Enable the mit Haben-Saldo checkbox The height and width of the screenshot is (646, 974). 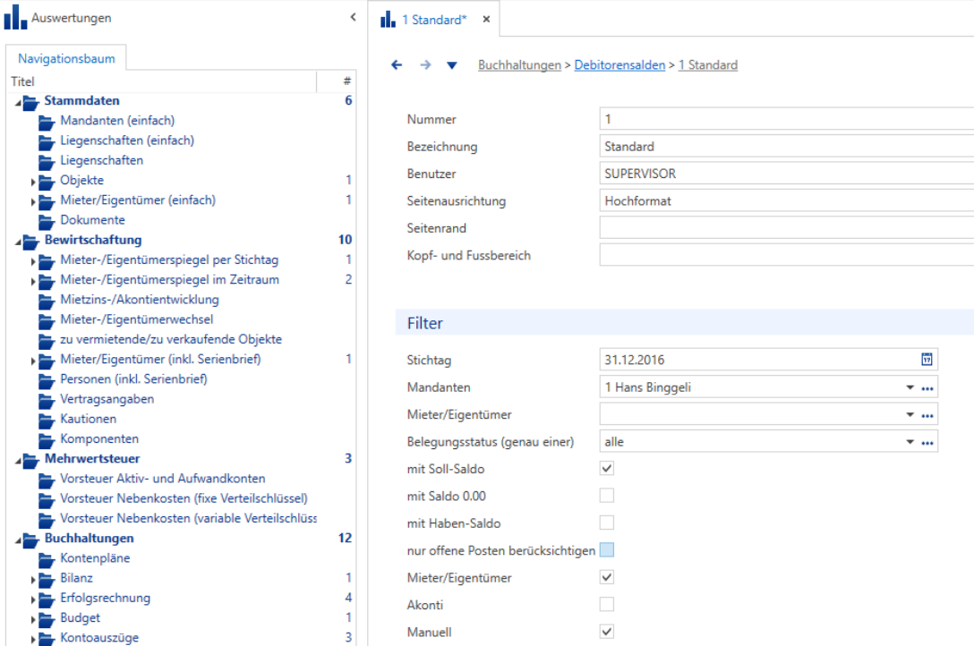[x=607, y=523]
